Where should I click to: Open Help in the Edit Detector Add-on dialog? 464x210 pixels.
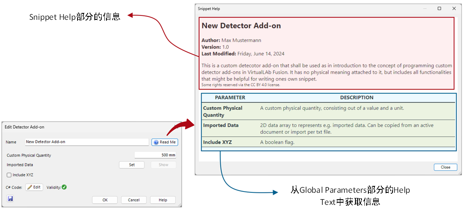pos(163,200)
